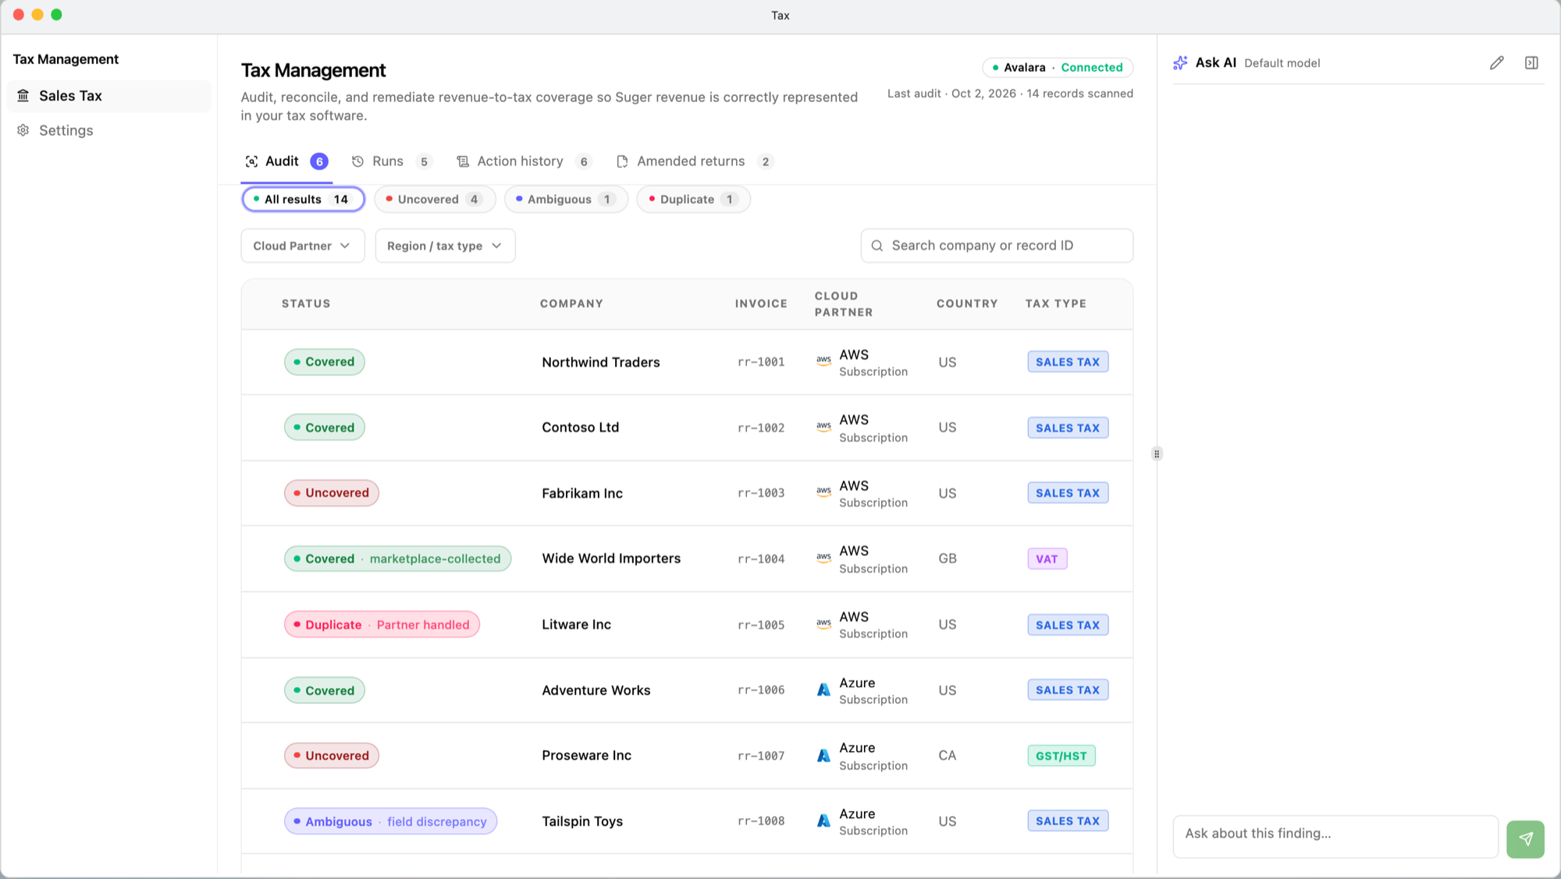The height and width of the screenshot is (879, 1561).
Task: Select invoice rr-1004
Action: 761,558
